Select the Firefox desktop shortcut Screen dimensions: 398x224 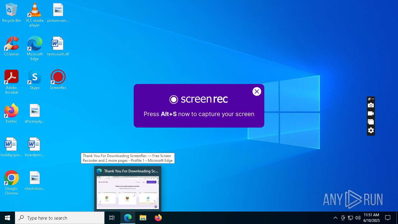click(12, 114)
